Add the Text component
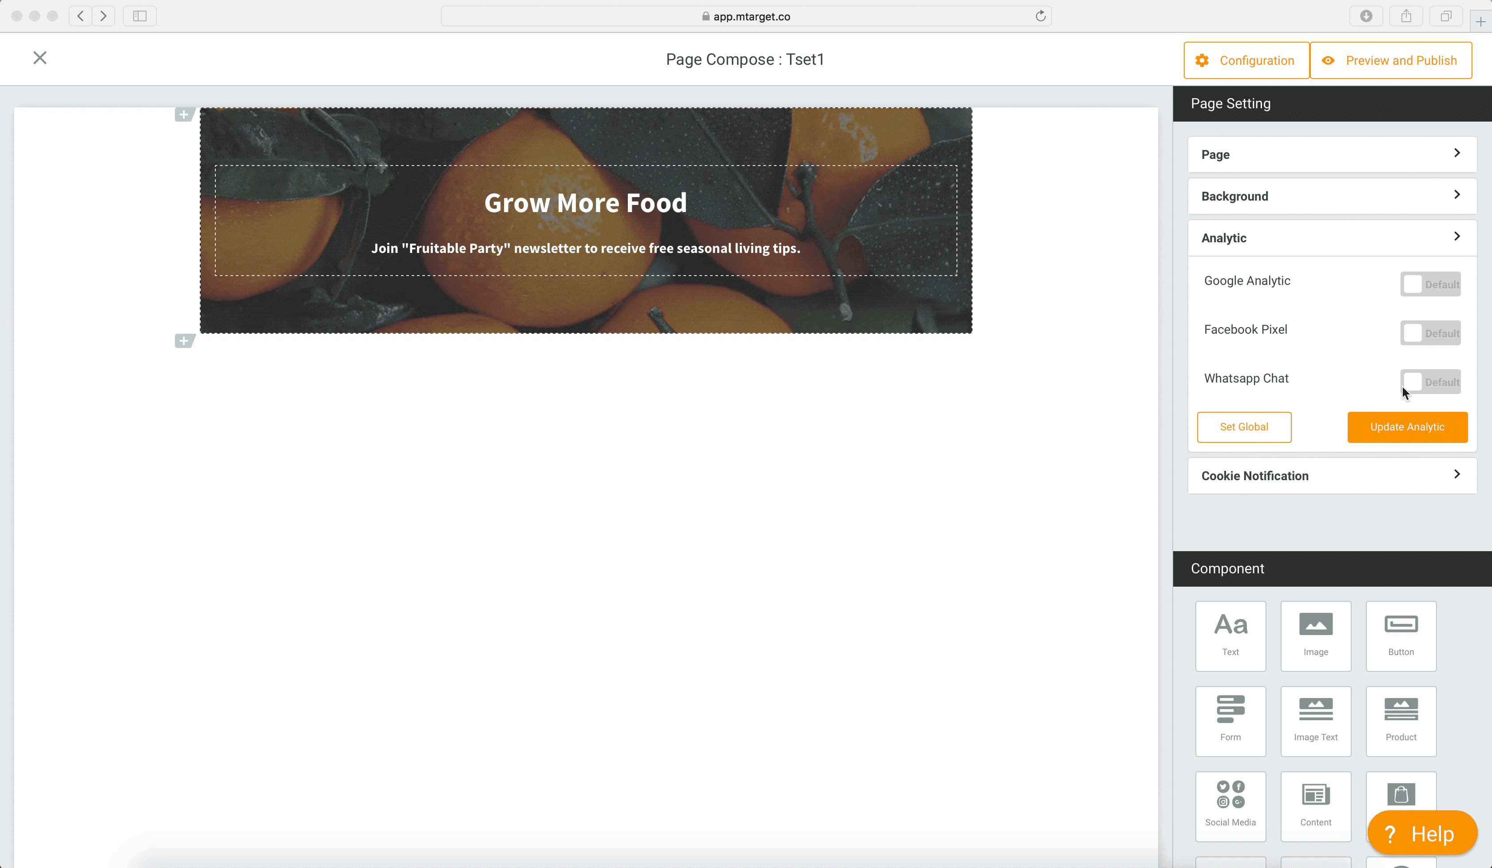Viewport: 1492px width, 868px height. (x=1230, y=635)
